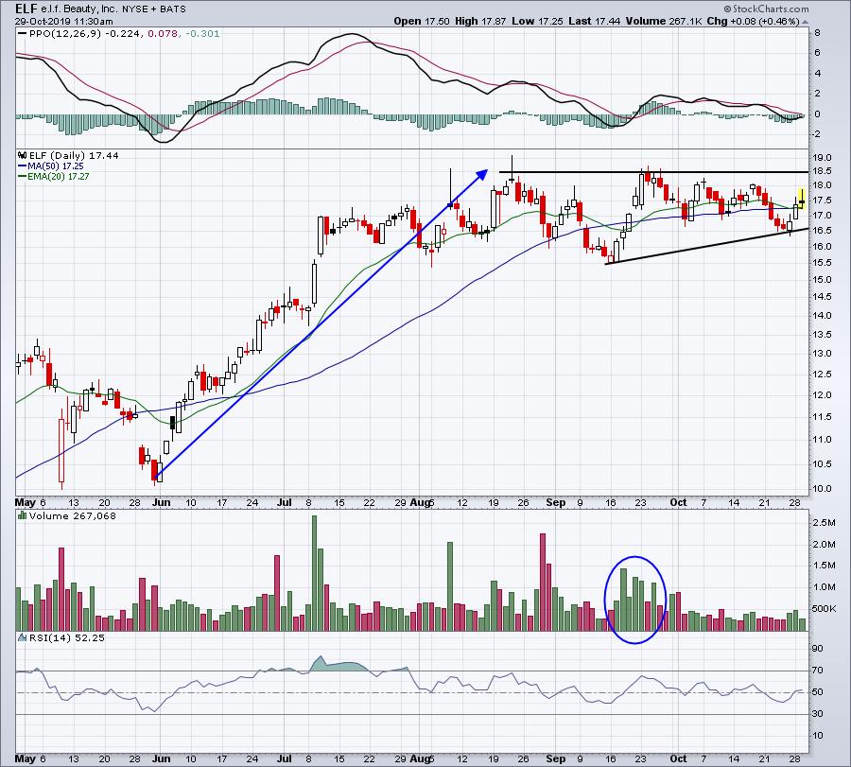Click the blue MA(50) legend line marker
The width and height of the screenshot is (851, 767).
click(x=22, y=166)
